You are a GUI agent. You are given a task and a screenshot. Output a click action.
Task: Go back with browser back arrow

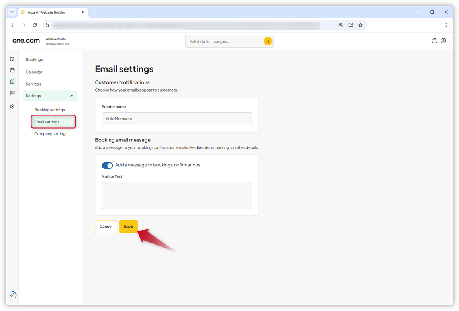(x=13, y=25)
